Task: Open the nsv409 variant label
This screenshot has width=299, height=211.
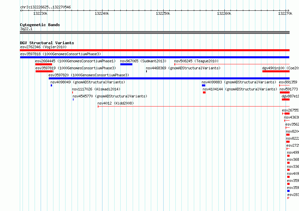Action: (293, 173)
